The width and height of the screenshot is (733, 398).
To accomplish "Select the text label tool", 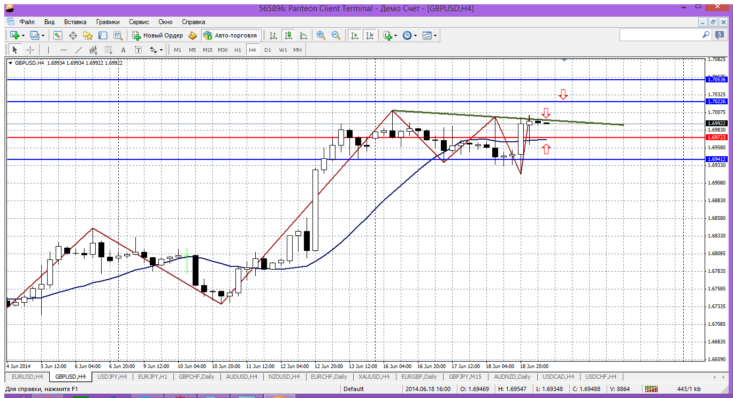I will [x=139, y=50].
